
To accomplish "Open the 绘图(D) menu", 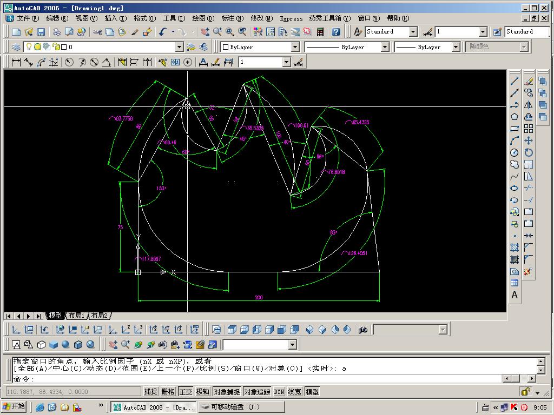I will tap(203, 18).
